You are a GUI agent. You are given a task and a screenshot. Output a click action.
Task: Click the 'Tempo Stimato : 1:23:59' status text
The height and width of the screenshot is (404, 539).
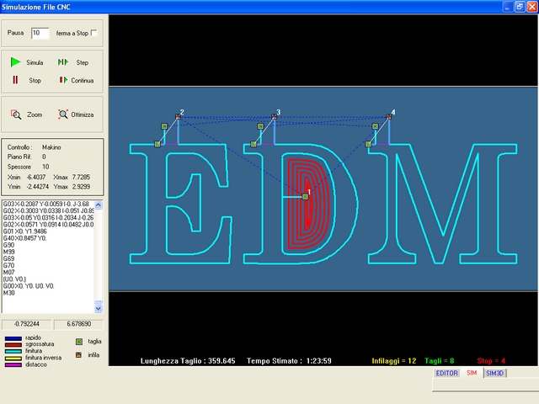pos(289,361)
